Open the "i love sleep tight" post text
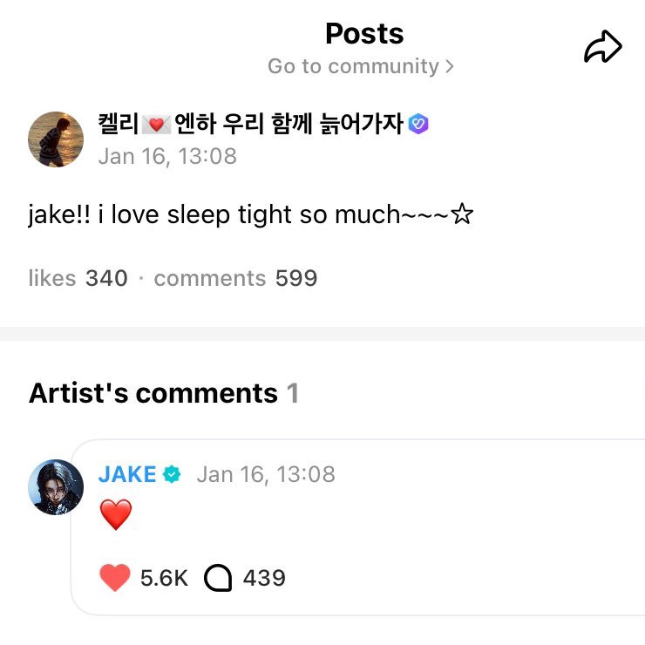This screenshot has width=645, height=645. [x=250, y=214]
